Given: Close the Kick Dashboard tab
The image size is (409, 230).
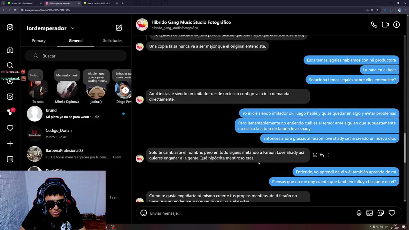Looking at the screenshot, I should click(41, 3).
